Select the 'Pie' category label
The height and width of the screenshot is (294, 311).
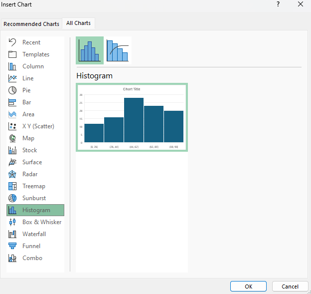pos(26,90)
